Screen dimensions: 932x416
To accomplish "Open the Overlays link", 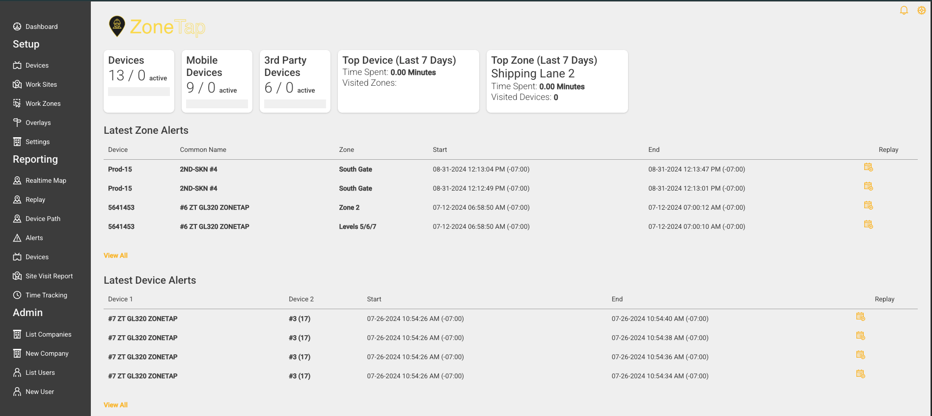I will (x=38, y=122).
